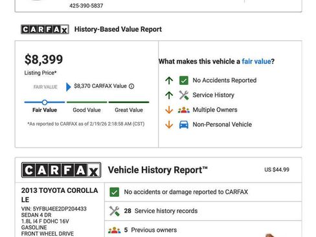Click the people icon beside Multiple Owners
The width and height of the screenshot is (316, 237).
click(184, 110)
